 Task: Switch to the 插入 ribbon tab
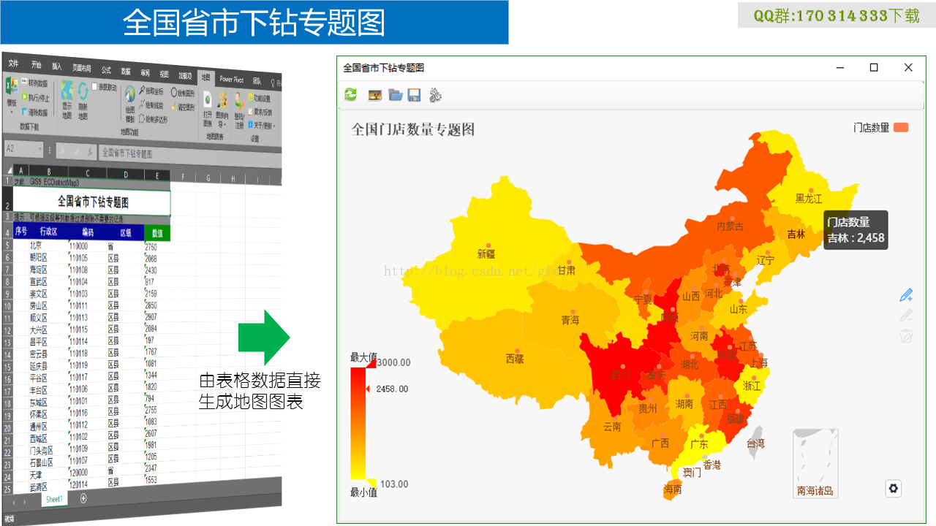coord(57,66)
